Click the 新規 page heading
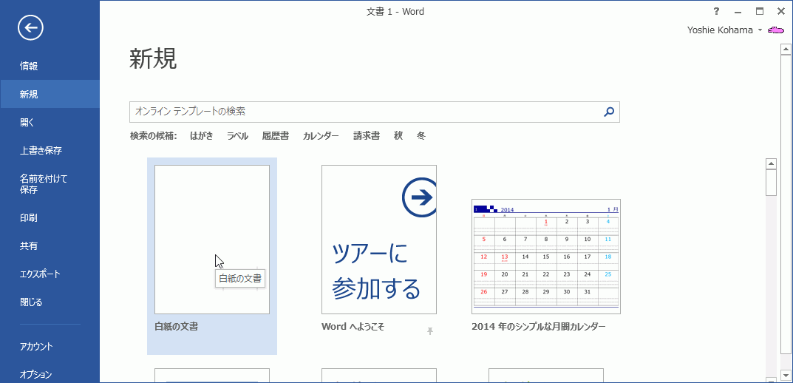Viewport: 793px width, 383px height. pyautogui.click(x=153, y=59)
